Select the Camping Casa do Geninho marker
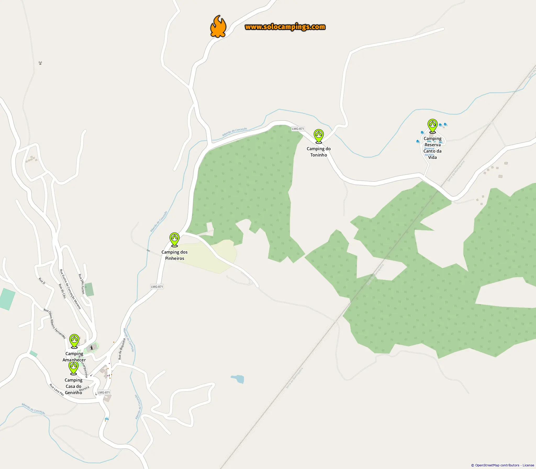Screen dimensions: 536x469 pyautogui.click(x=74, y=367)
